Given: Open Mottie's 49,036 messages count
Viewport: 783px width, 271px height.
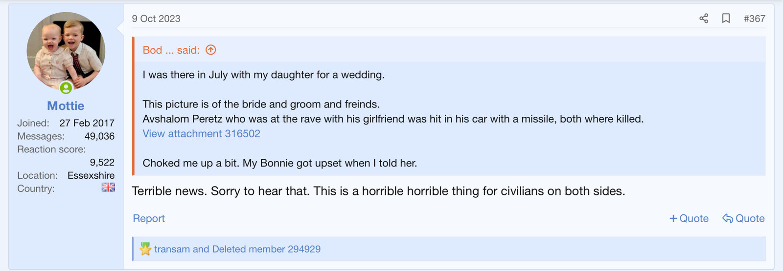Looking at the screenshot, I should [99, 136].
